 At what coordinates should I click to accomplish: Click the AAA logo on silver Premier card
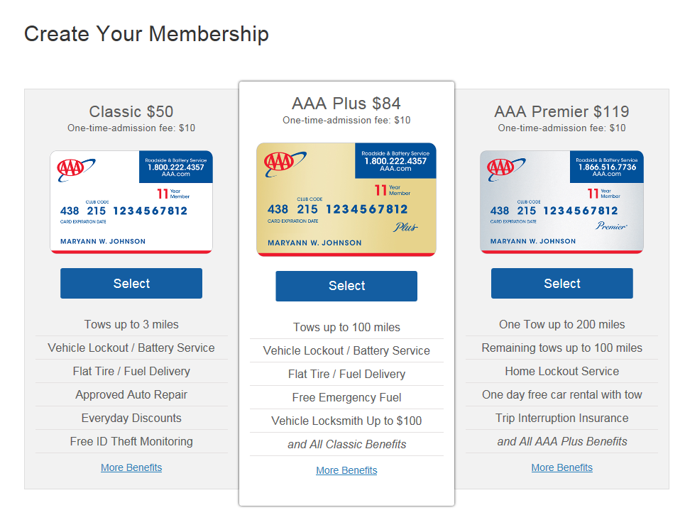(506, 170)
